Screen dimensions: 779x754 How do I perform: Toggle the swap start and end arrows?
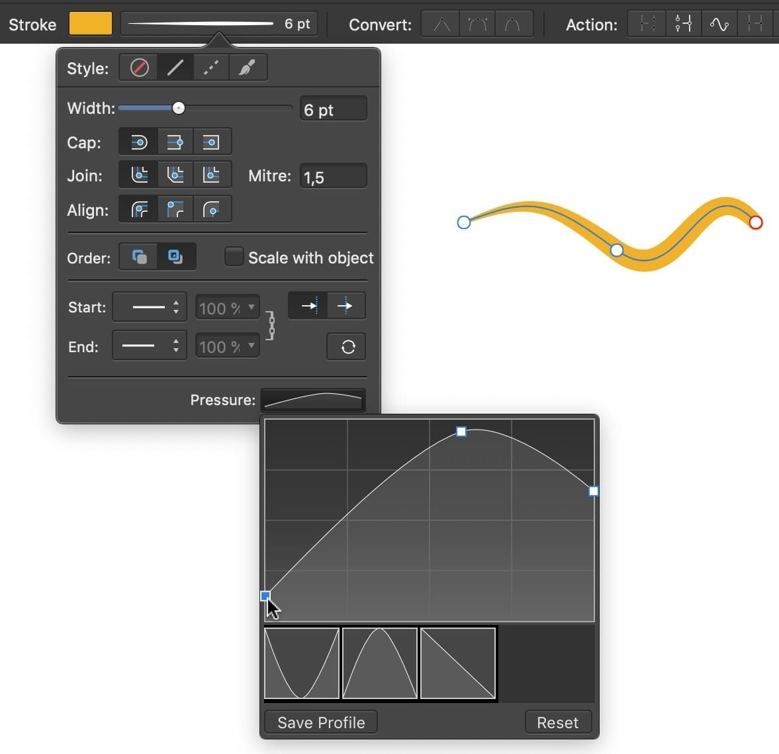pos(346,346)
